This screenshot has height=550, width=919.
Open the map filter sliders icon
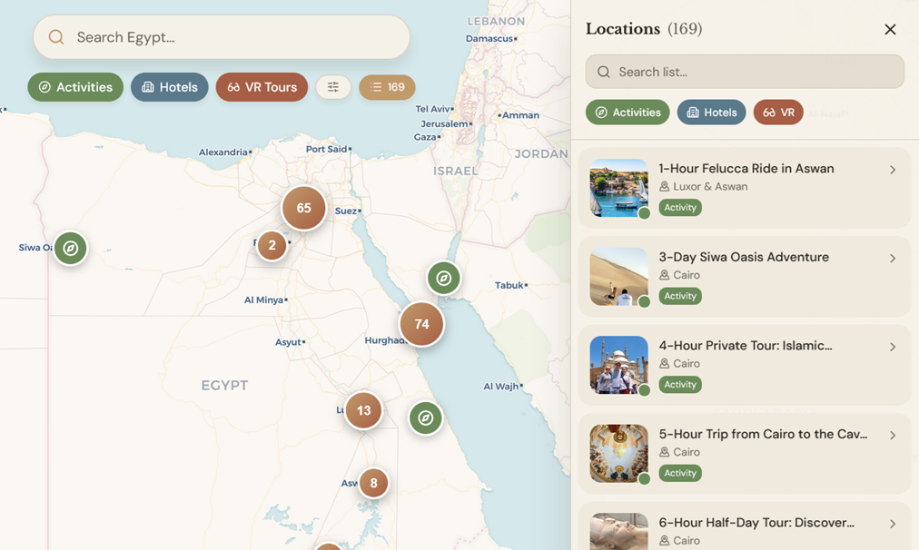pos(333,87)
